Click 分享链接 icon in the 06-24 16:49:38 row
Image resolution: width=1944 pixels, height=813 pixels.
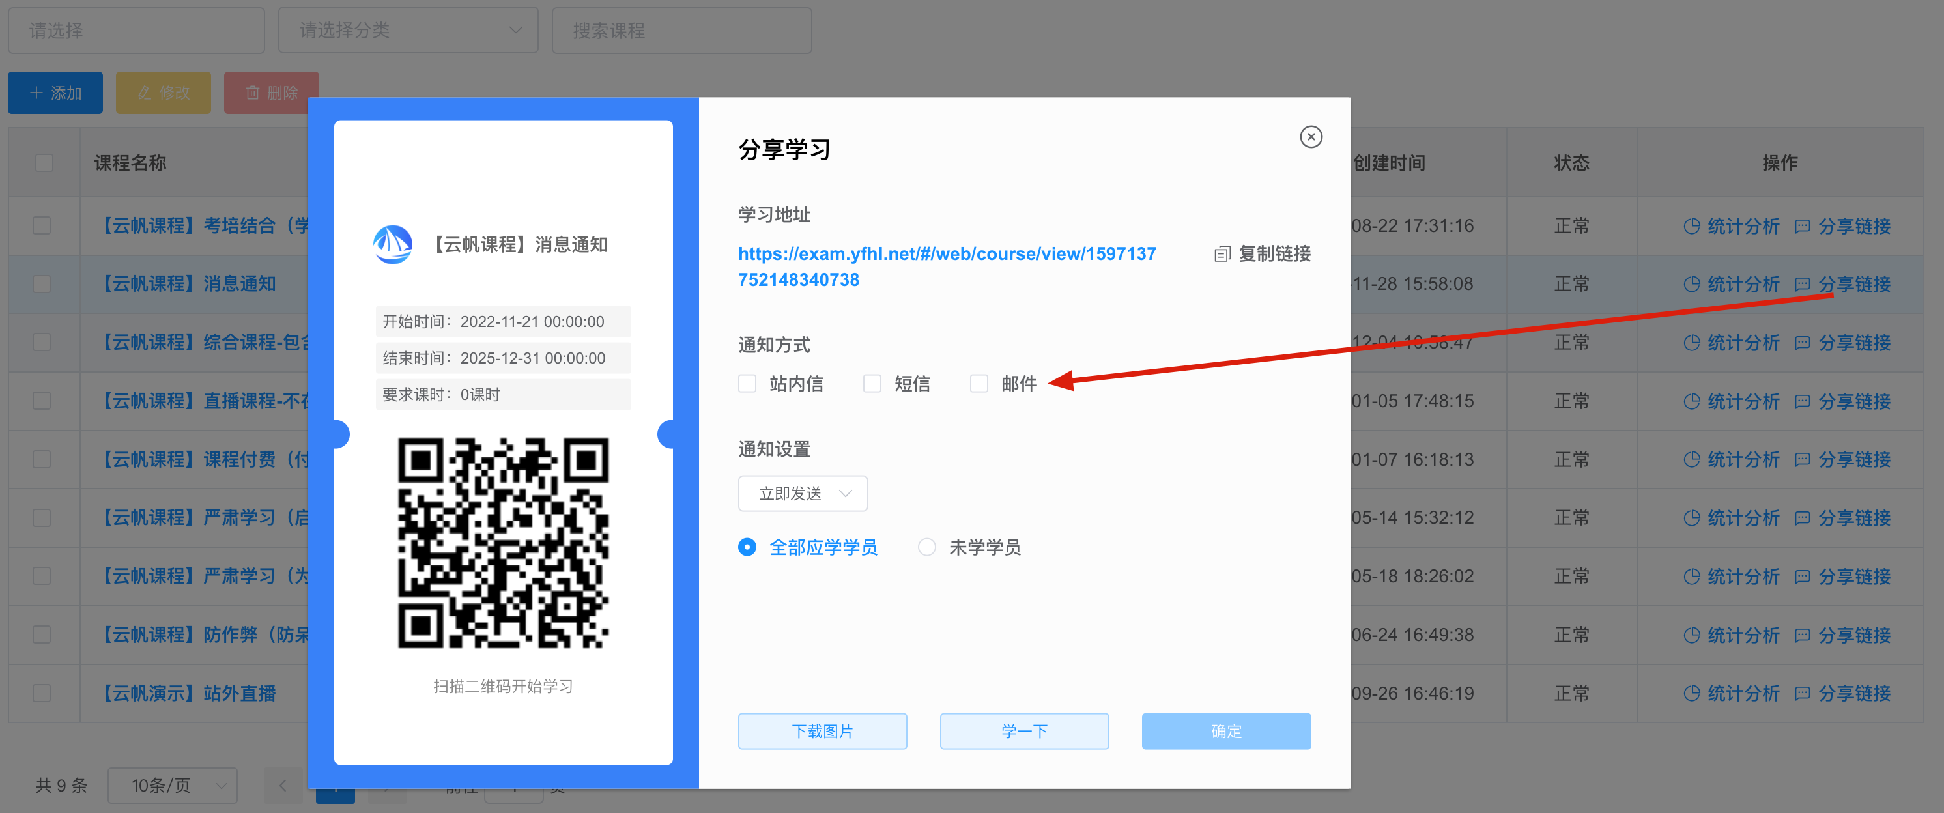tap(1802, 635)
